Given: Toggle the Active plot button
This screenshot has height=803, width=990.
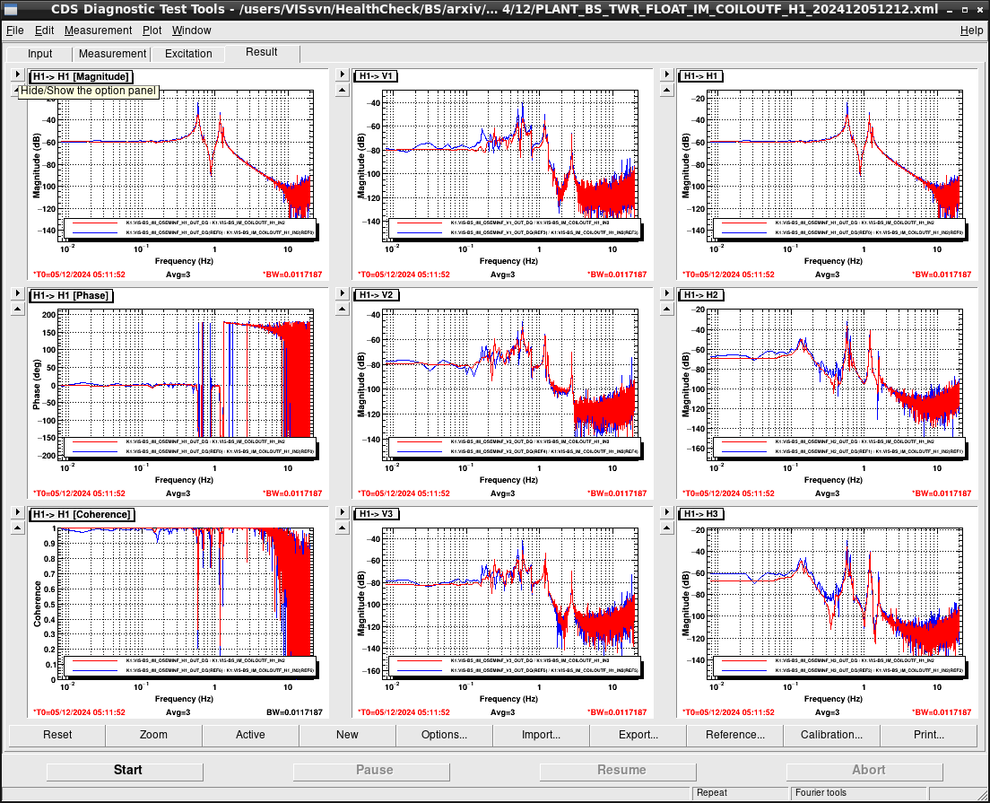Looking at the screenshot, I should coord(250,735).
